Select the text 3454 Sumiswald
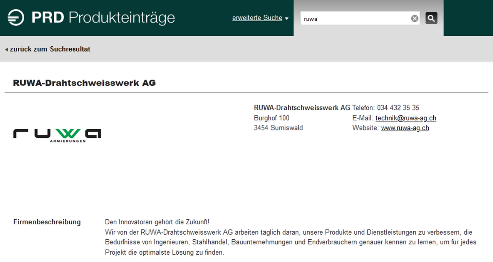Screen dimensions: 493x262 tap(278, 128)
